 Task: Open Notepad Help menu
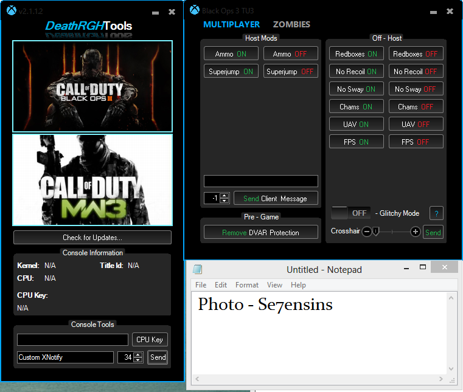click(x=298, y=285)
